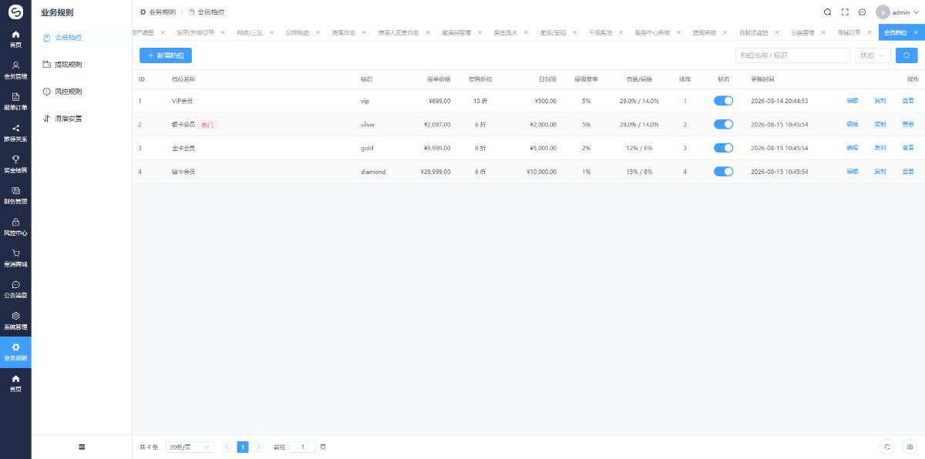Open 风控中心 in the dark sidebar
The image size is (925, 459).
tap(15, 227)
